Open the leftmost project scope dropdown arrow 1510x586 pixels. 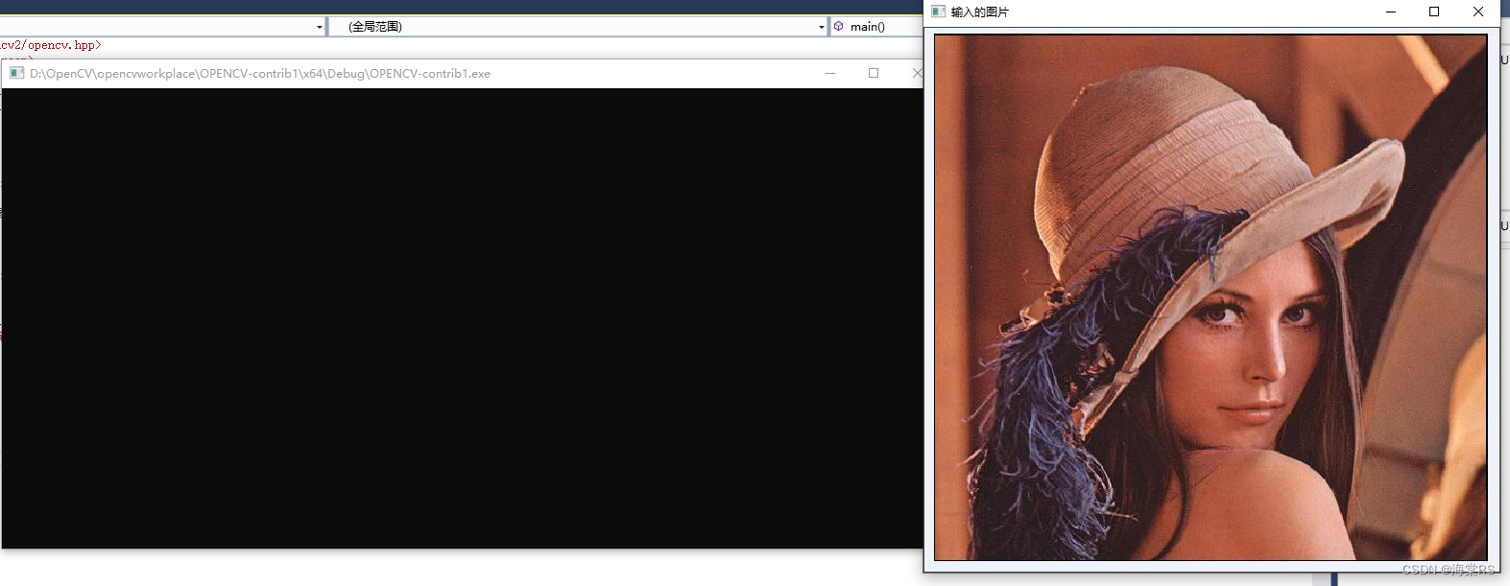coord(320,27)
